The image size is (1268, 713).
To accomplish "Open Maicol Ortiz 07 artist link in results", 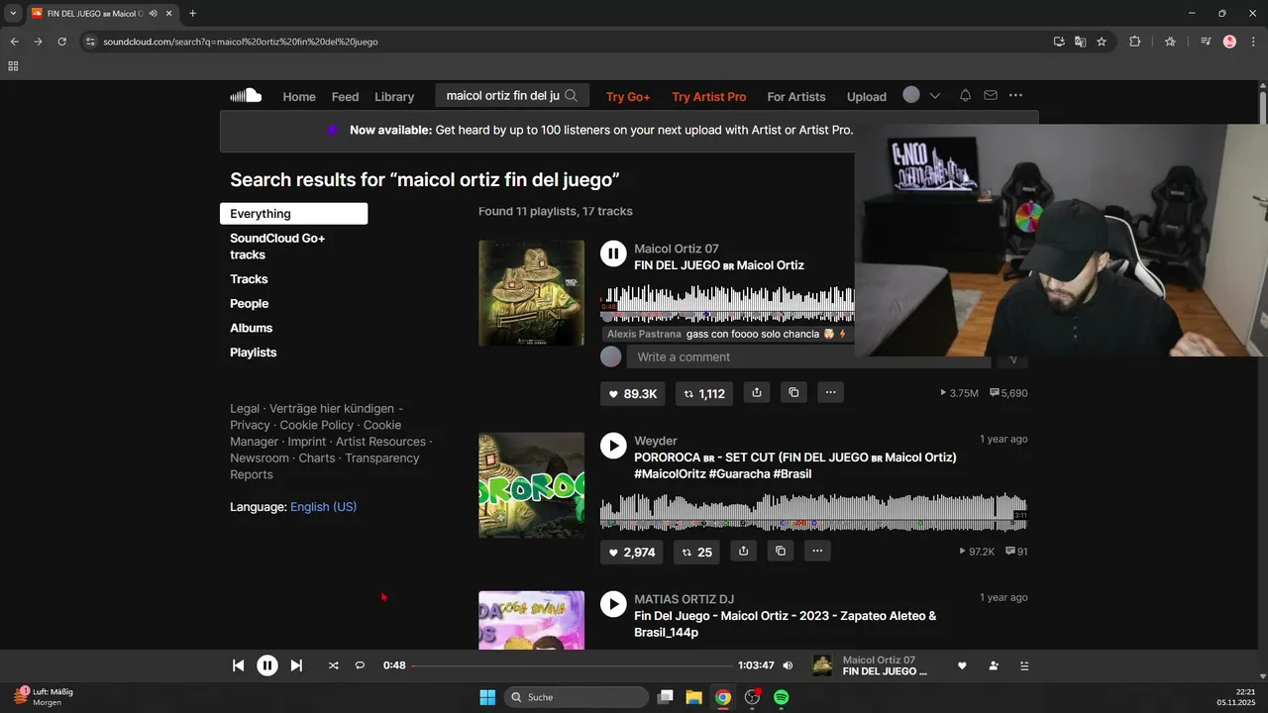I will [x=677, y=249].
